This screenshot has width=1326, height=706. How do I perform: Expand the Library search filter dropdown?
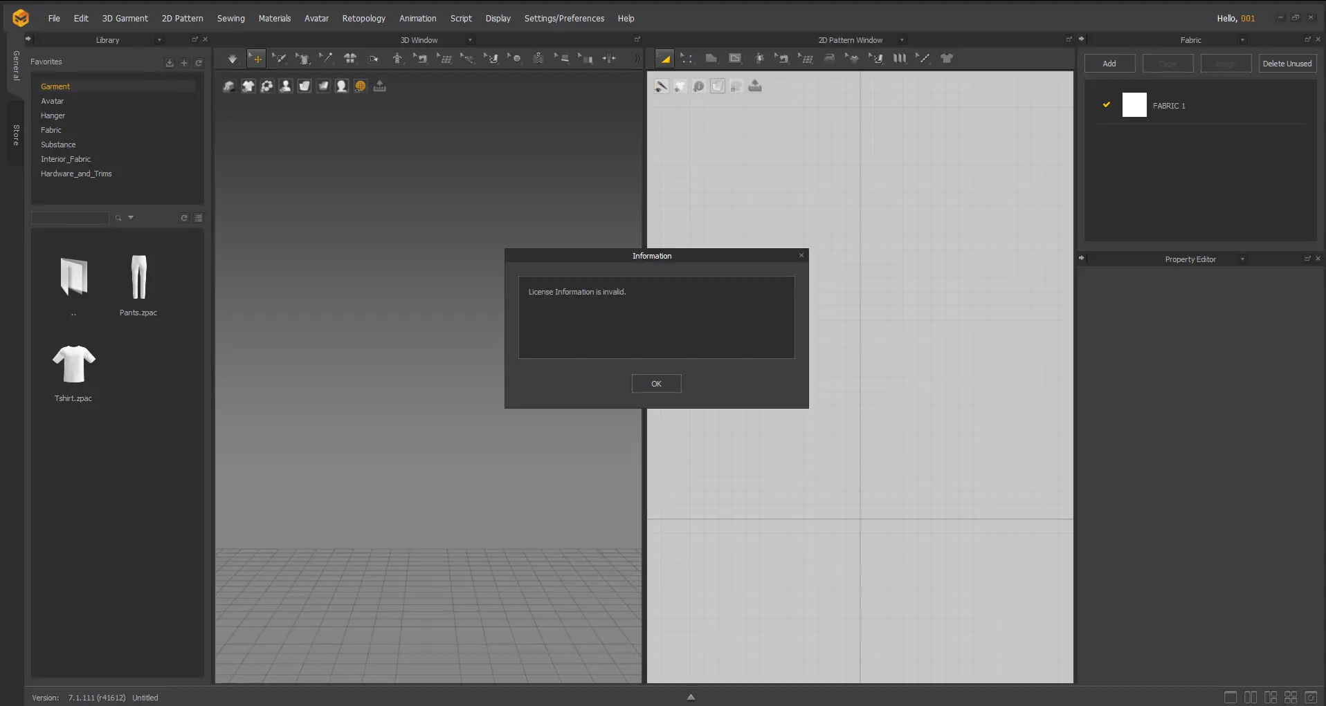pyautogui.click(x=131, y=218)
